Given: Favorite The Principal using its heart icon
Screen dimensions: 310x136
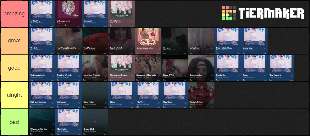Looking at the screenshot, I should [105, 49].
